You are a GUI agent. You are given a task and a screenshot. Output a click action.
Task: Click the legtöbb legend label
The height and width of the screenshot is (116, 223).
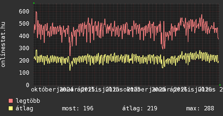click(28, 101)
